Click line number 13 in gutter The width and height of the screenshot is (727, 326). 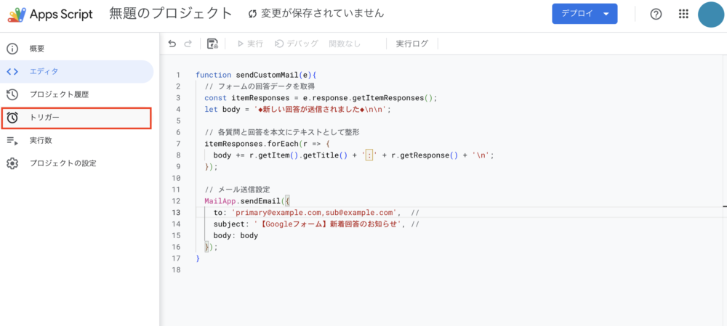point(176,213)
